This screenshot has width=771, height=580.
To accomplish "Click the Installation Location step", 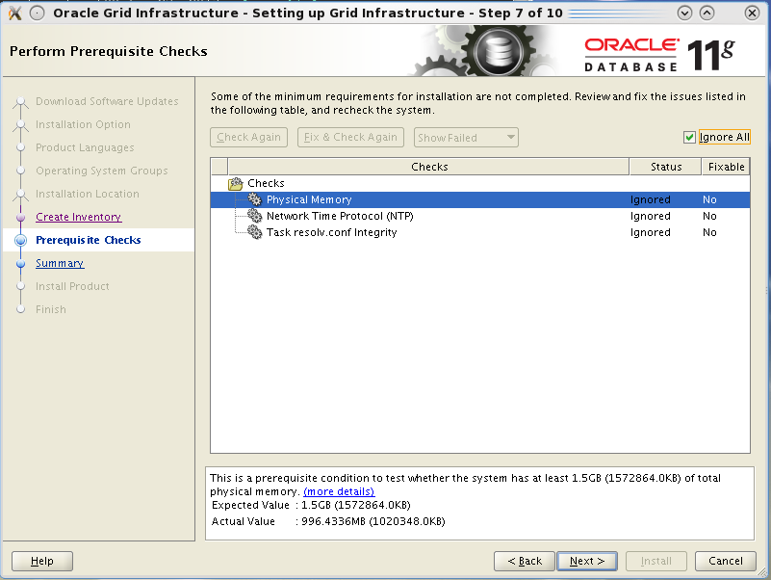I will pyautogui.click(x=87, y=194).
